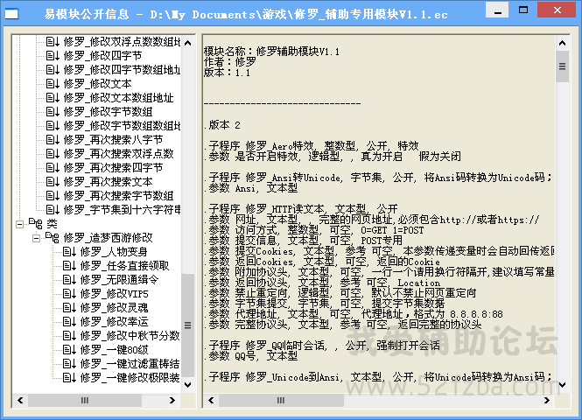Click the icon beside 修罗_修改VIP5
Viewport: 582px width, 420px height.
coord(69,293)
